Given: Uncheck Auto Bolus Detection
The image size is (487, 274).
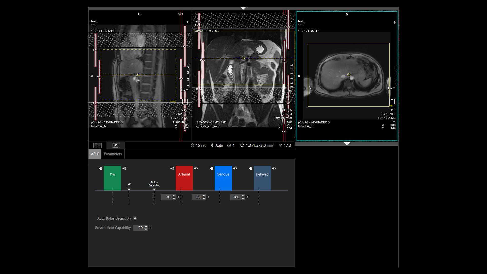Looking at the screenshot, I should [x=135, y=218].
